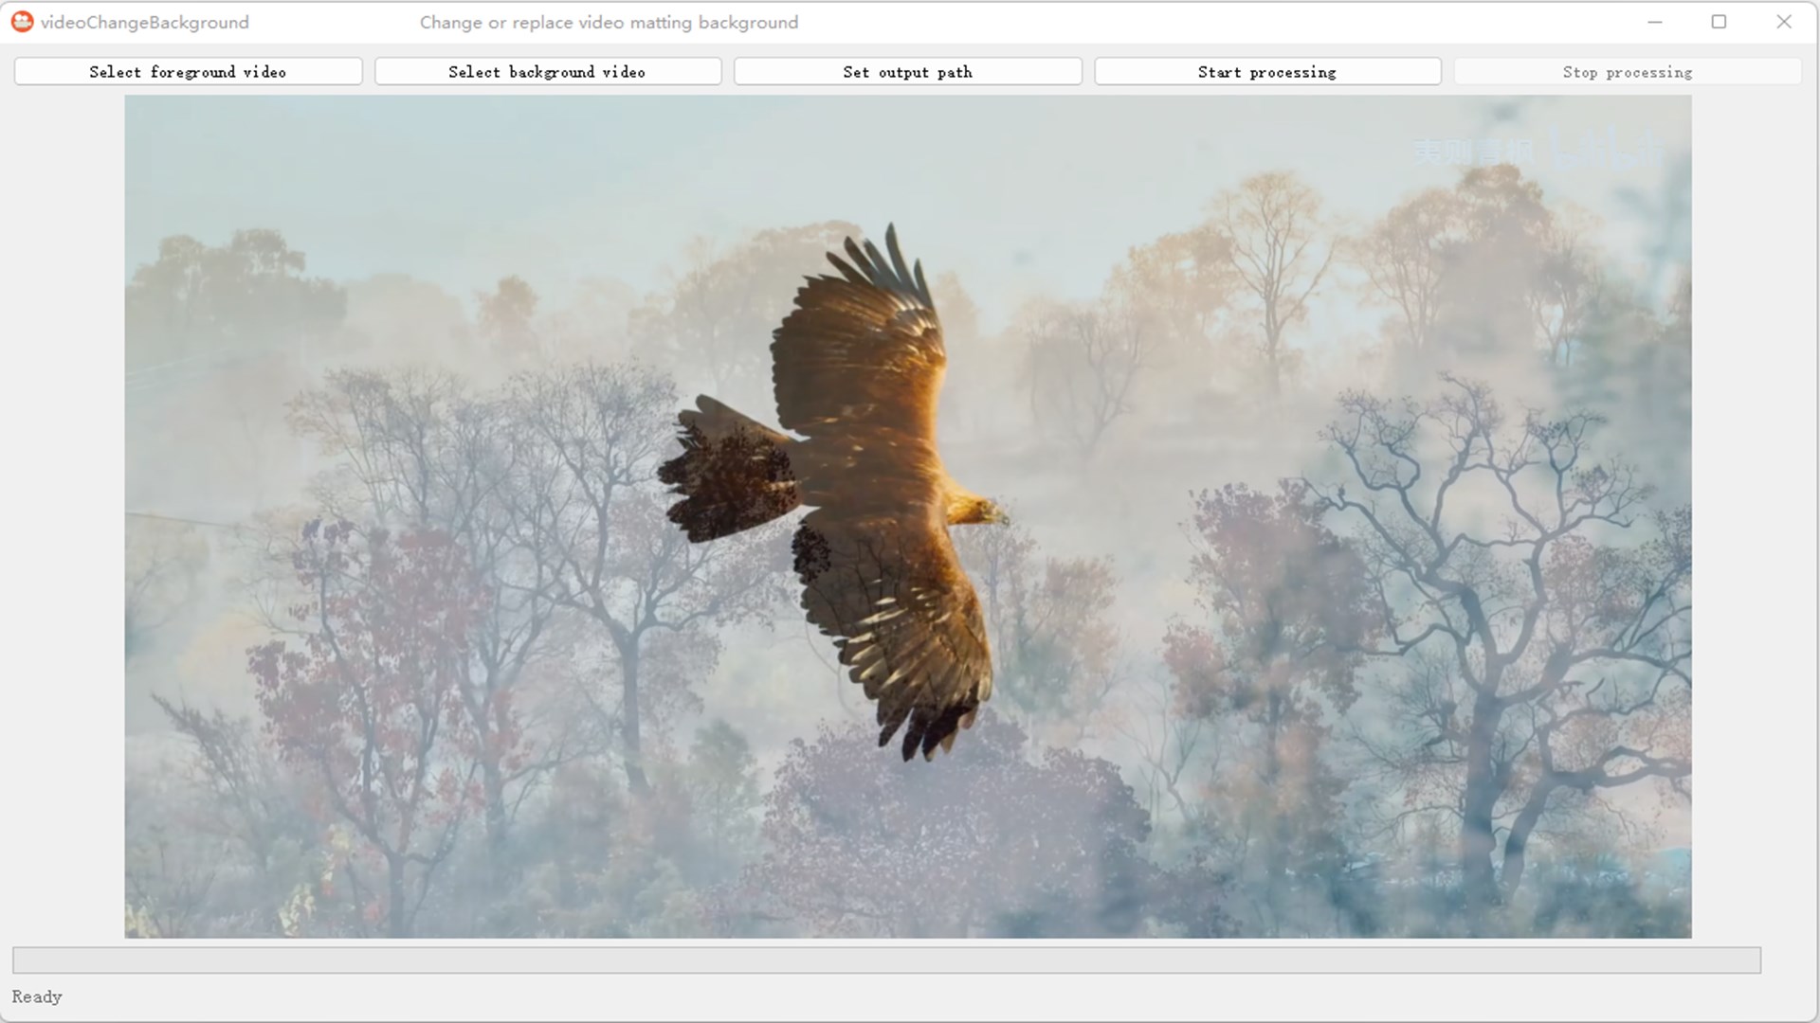The image size is (1820, 1023).
Task: Click the videoChangeBackground app icon
Action: coord(22,22)
